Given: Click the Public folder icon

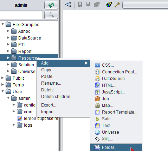Looking at the screenshot, I should coord(8,78).
